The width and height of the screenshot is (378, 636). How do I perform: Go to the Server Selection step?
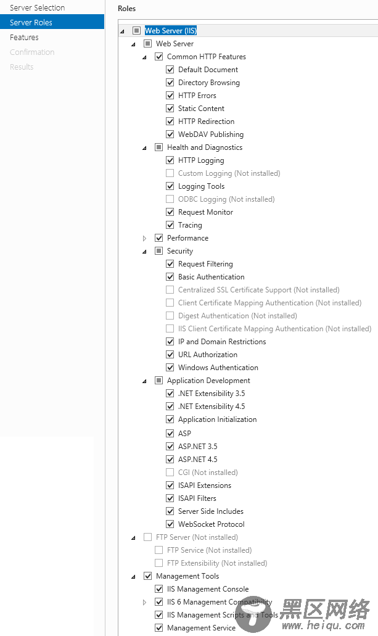pyautogui.click(x=37, y=8)
